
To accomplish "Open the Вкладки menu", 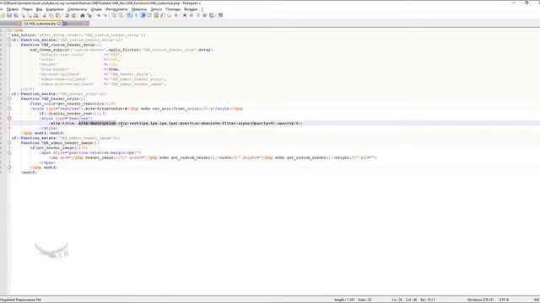I will pyautogui.click(x=191, y=9).
